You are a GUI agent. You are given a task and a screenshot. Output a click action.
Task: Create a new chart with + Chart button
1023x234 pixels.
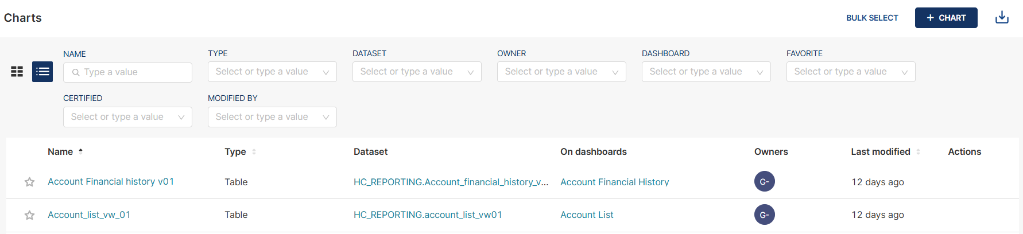(x=946, y=18)
